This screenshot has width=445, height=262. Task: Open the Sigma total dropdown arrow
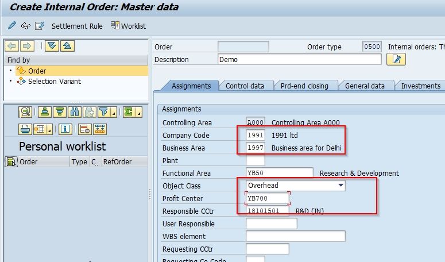139,112
